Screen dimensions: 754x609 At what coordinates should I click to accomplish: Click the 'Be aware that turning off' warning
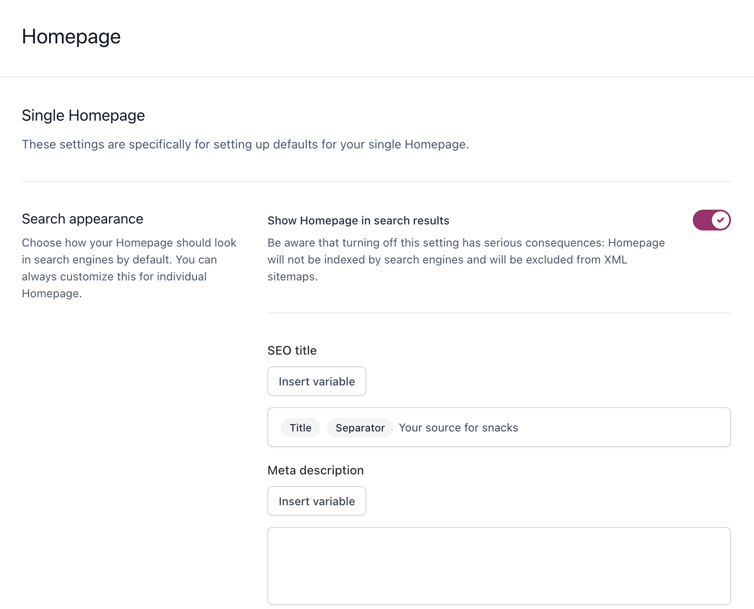tap(466, 243)
